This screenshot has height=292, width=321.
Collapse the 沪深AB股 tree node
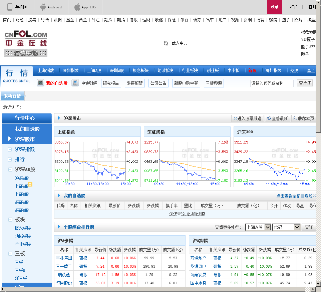pyautogui.click(x=10, y=169)
